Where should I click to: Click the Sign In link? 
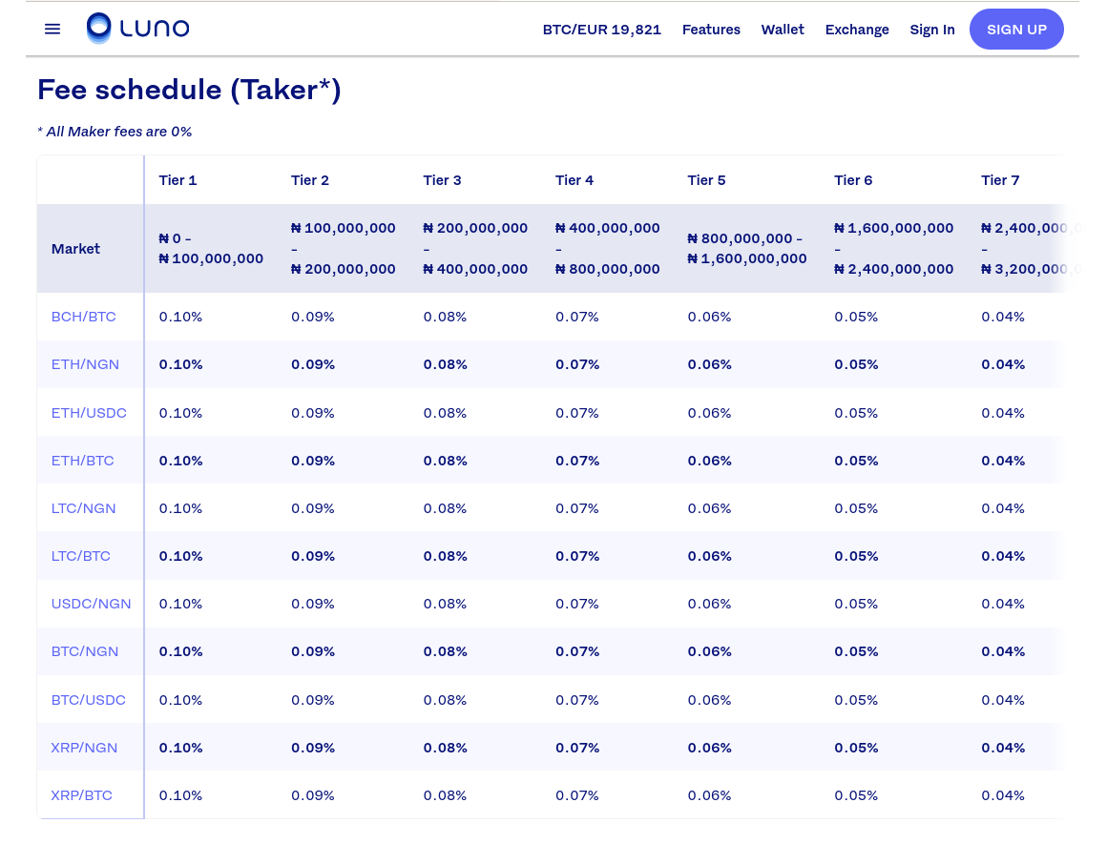coord(932,30)
